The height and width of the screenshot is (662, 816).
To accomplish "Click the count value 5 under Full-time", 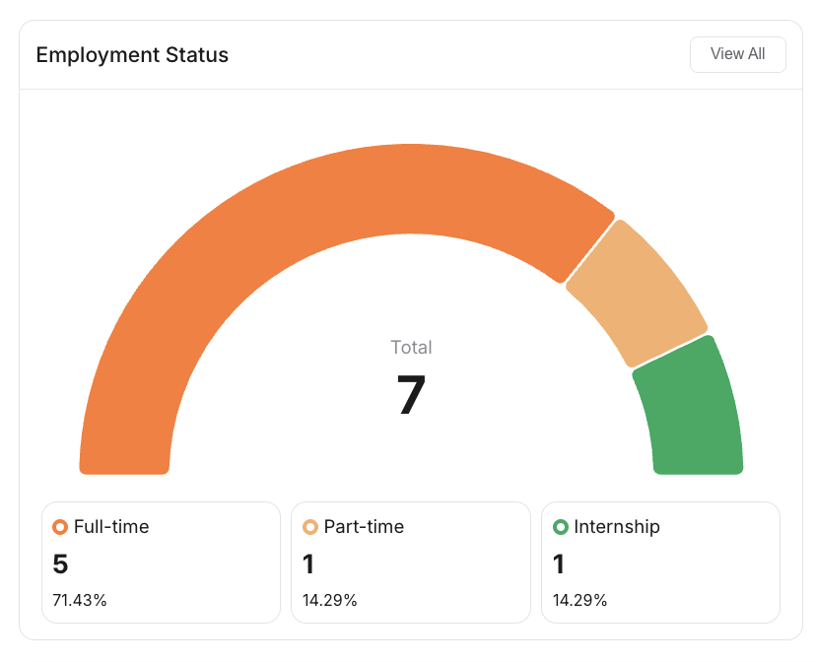I will [x=60, y=564].
